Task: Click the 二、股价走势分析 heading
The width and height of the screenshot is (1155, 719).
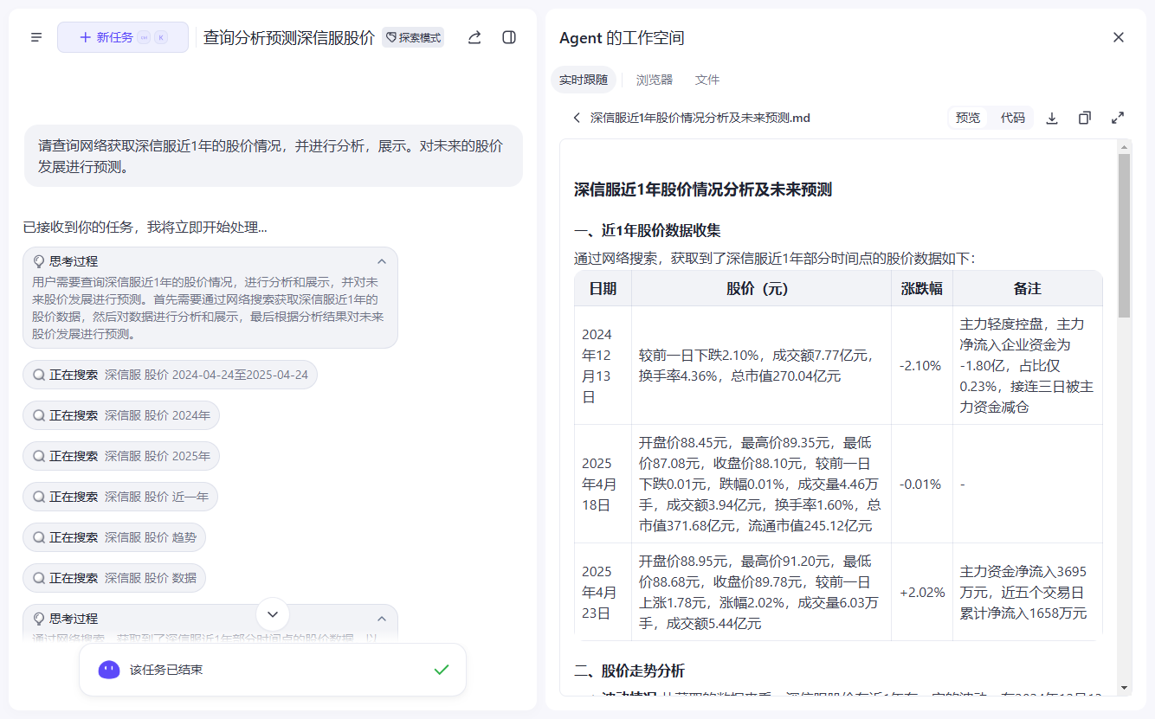Action: tap(629, 671)
